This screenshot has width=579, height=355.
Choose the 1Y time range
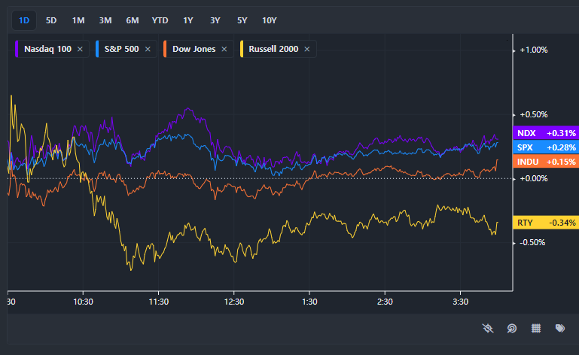tap(188, 20)
